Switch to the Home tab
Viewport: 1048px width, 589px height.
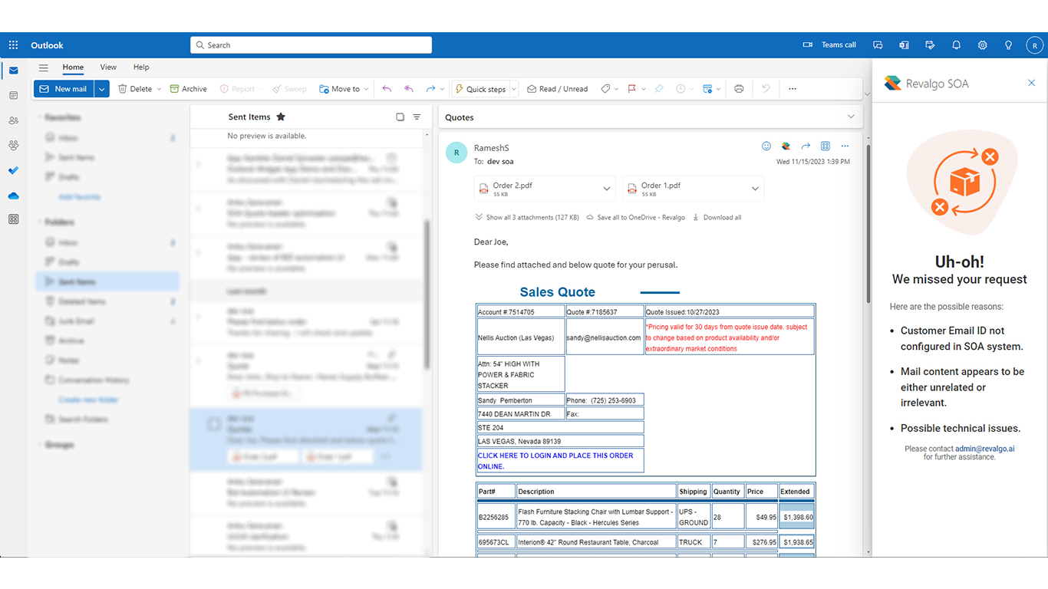tap(73, 67)
